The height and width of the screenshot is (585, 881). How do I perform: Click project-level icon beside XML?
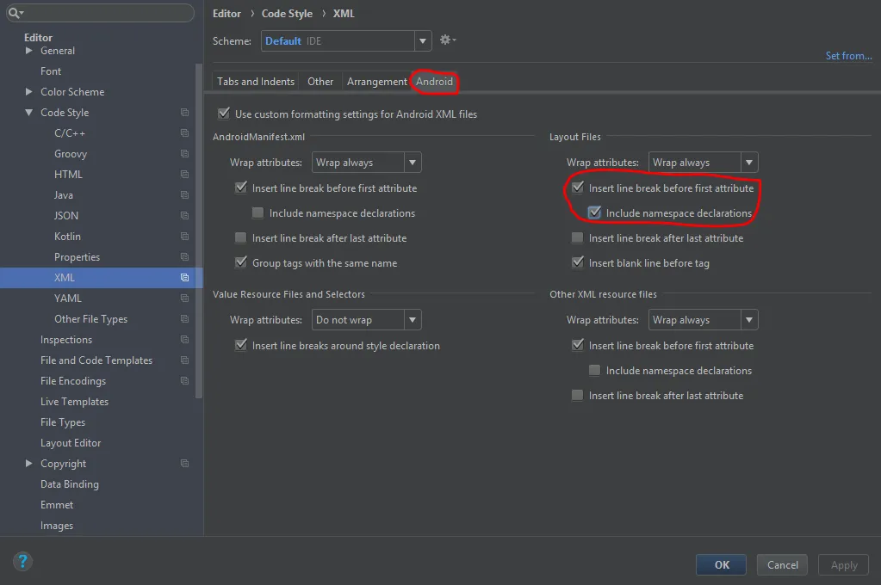pyautogui.click(x=184, y=277)
